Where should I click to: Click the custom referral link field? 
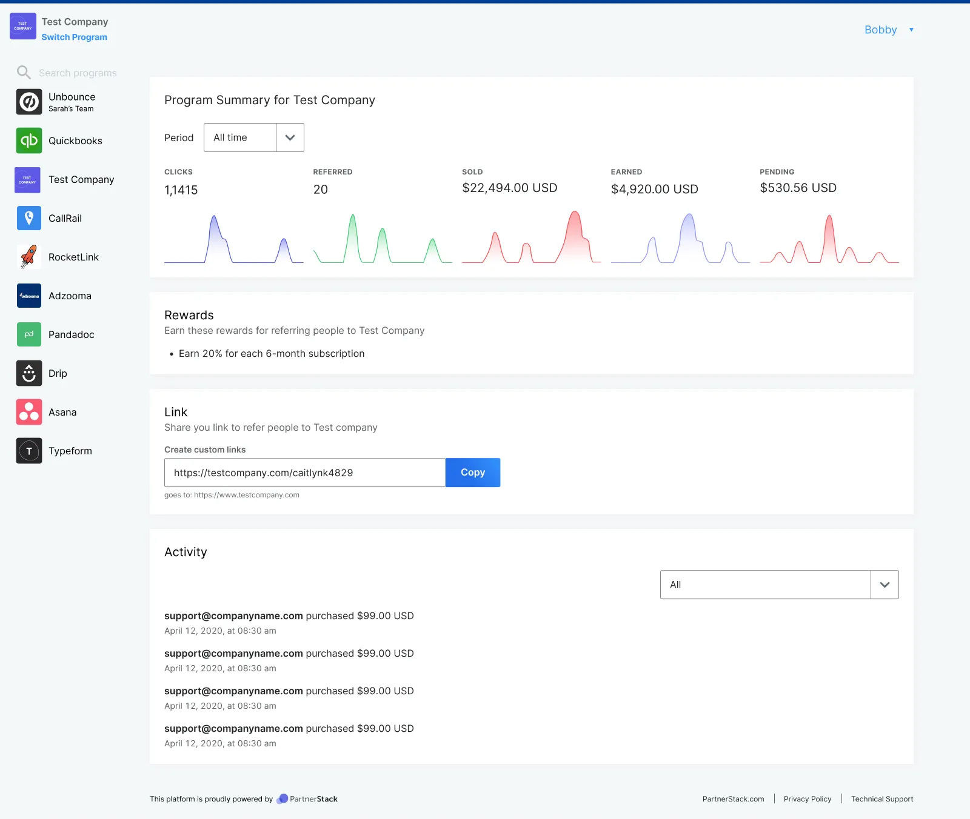(305, 472)
